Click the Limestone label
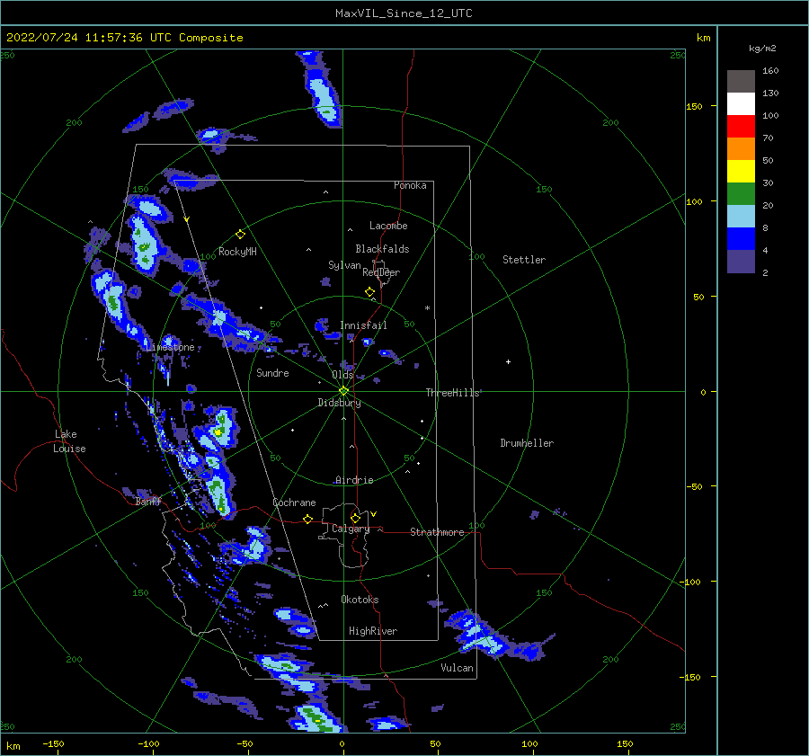This screenshot has width=809, height=756. coord(170,347)
